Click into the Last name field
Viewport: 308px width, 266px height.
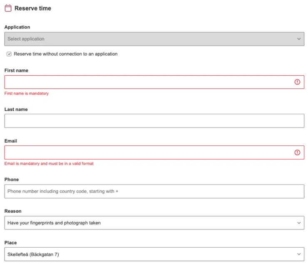(x=154, y=121)
